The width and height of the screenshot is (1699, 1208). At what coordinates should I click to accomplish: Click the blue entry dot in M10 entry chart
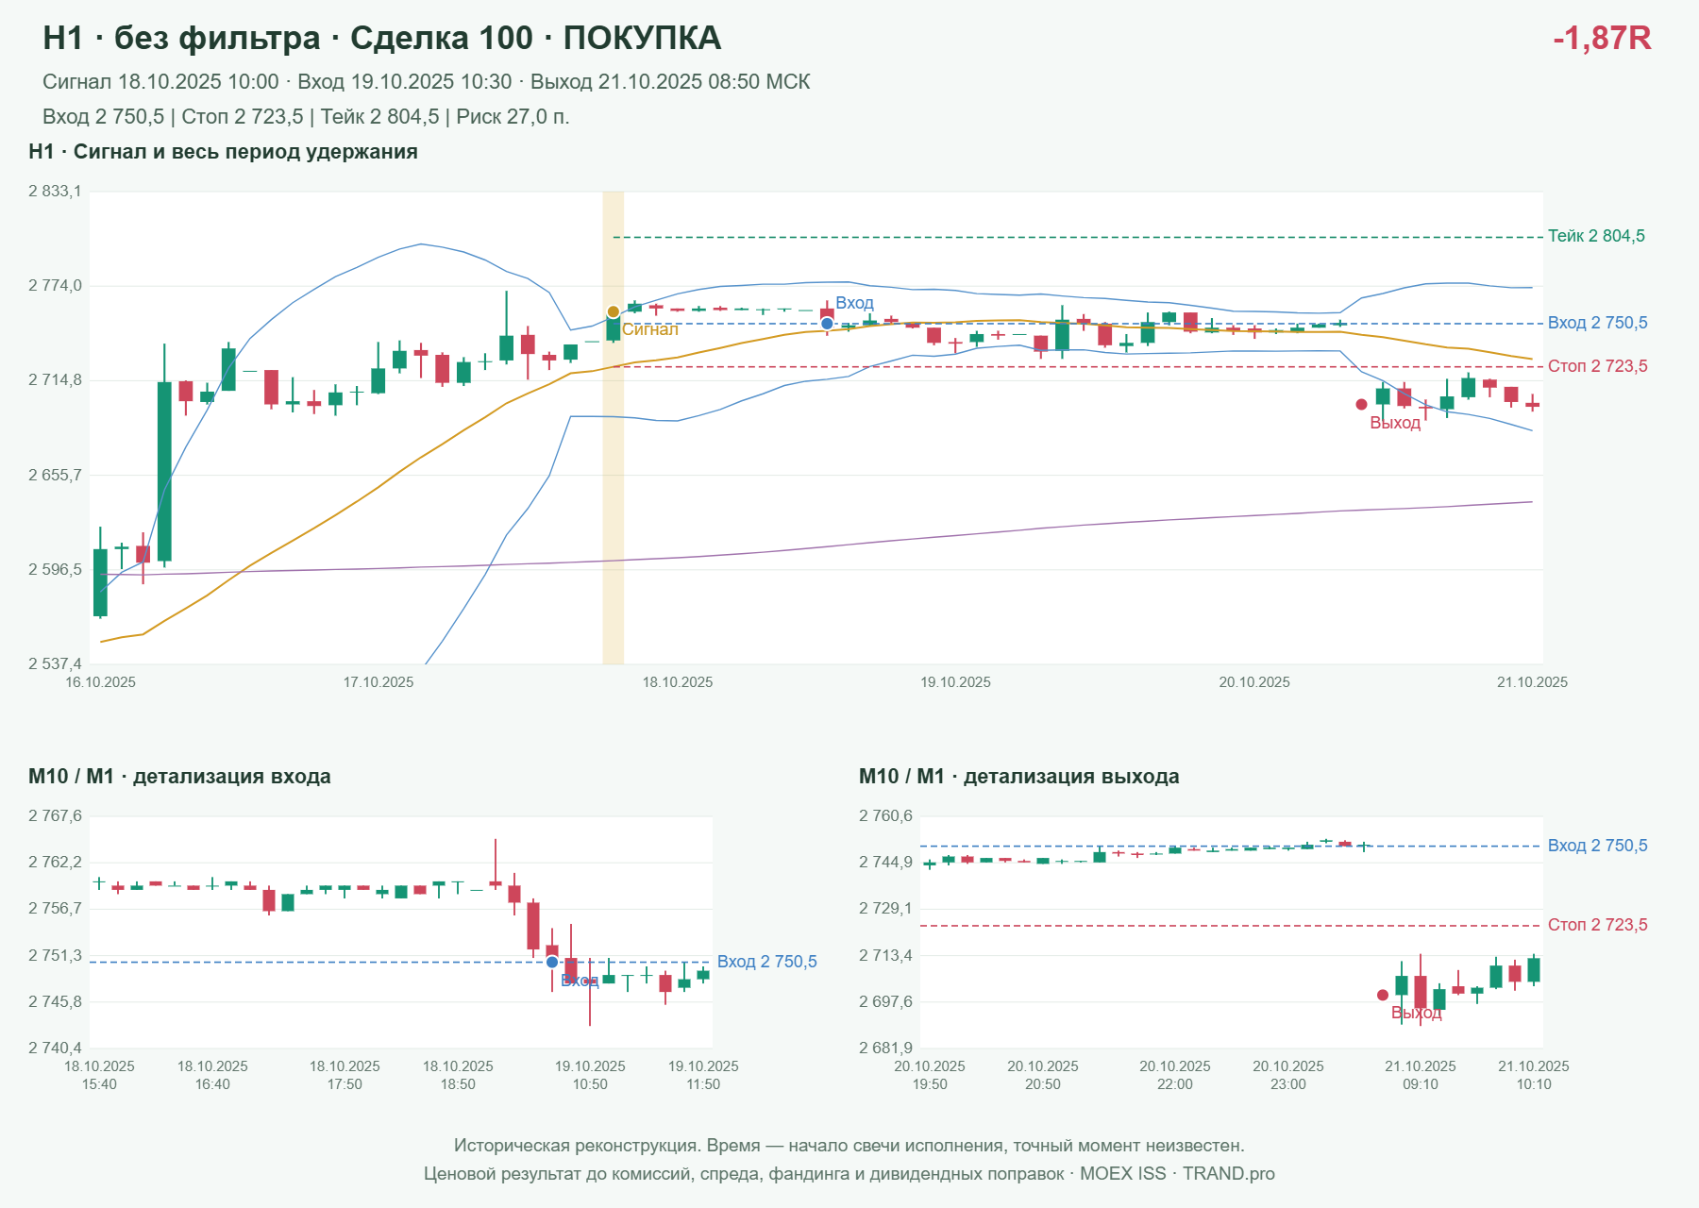click(x=552, y=962)
